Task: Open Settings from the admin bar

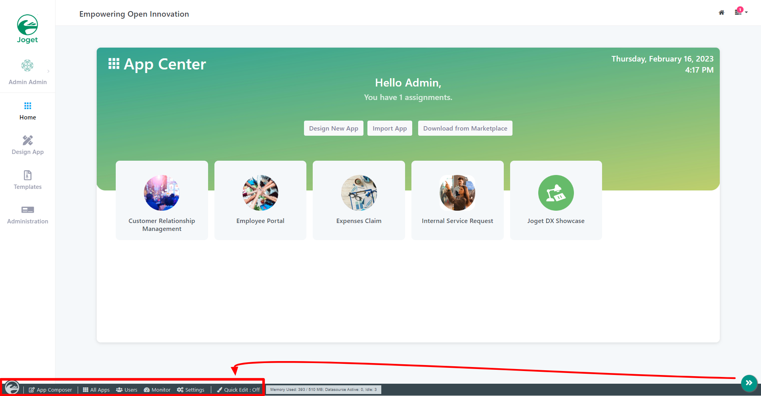Action: (x=191, y=390)
